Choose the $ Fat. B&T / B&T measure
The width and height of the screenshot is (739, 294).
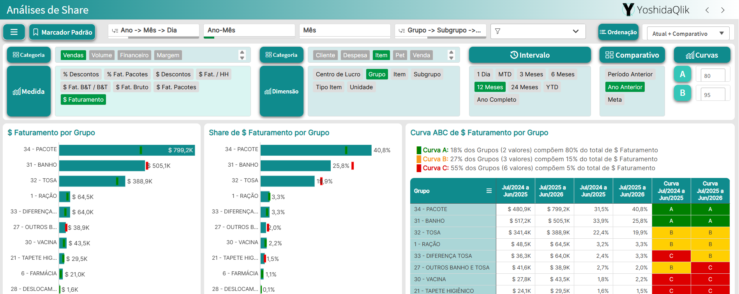[85, 87]
